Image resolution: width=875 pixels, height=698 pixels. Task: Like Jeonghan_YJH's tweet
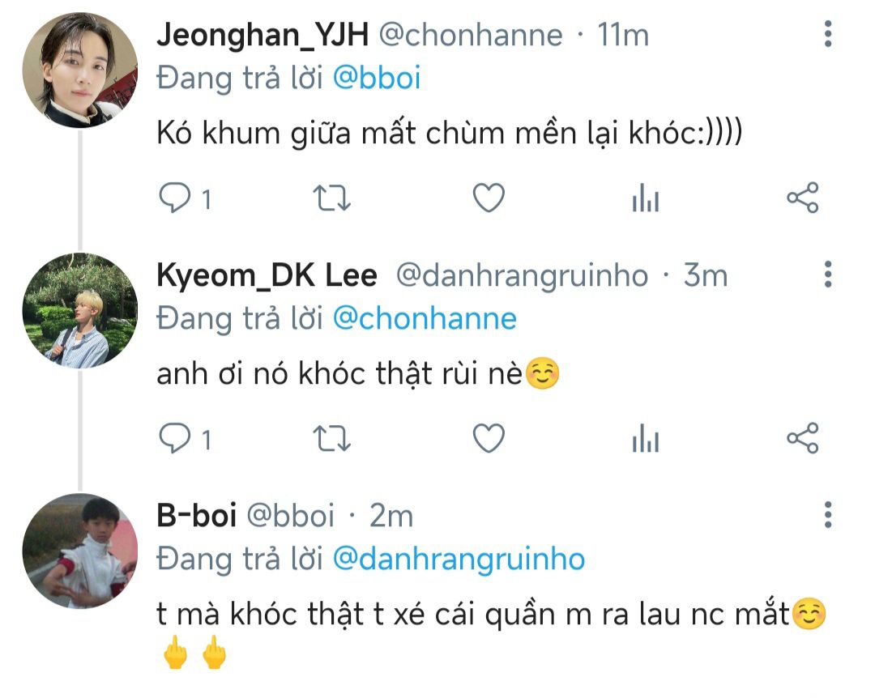tap(489, 198)
